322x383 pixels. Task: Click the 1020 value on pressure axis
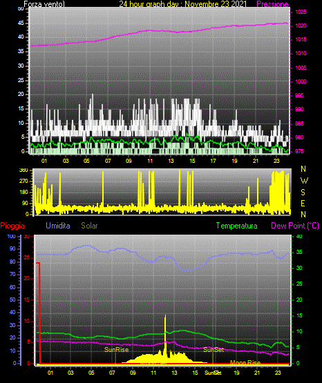click(x=301, y=26)
